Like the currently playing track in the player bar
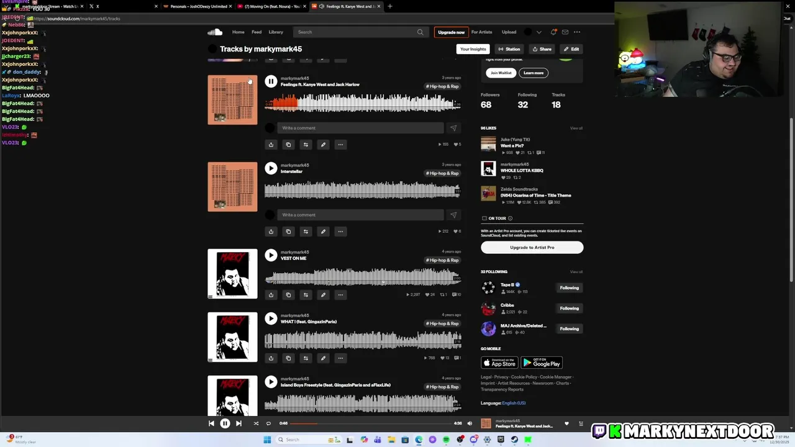The image size is (795, 447). click(x=566, y=423)
